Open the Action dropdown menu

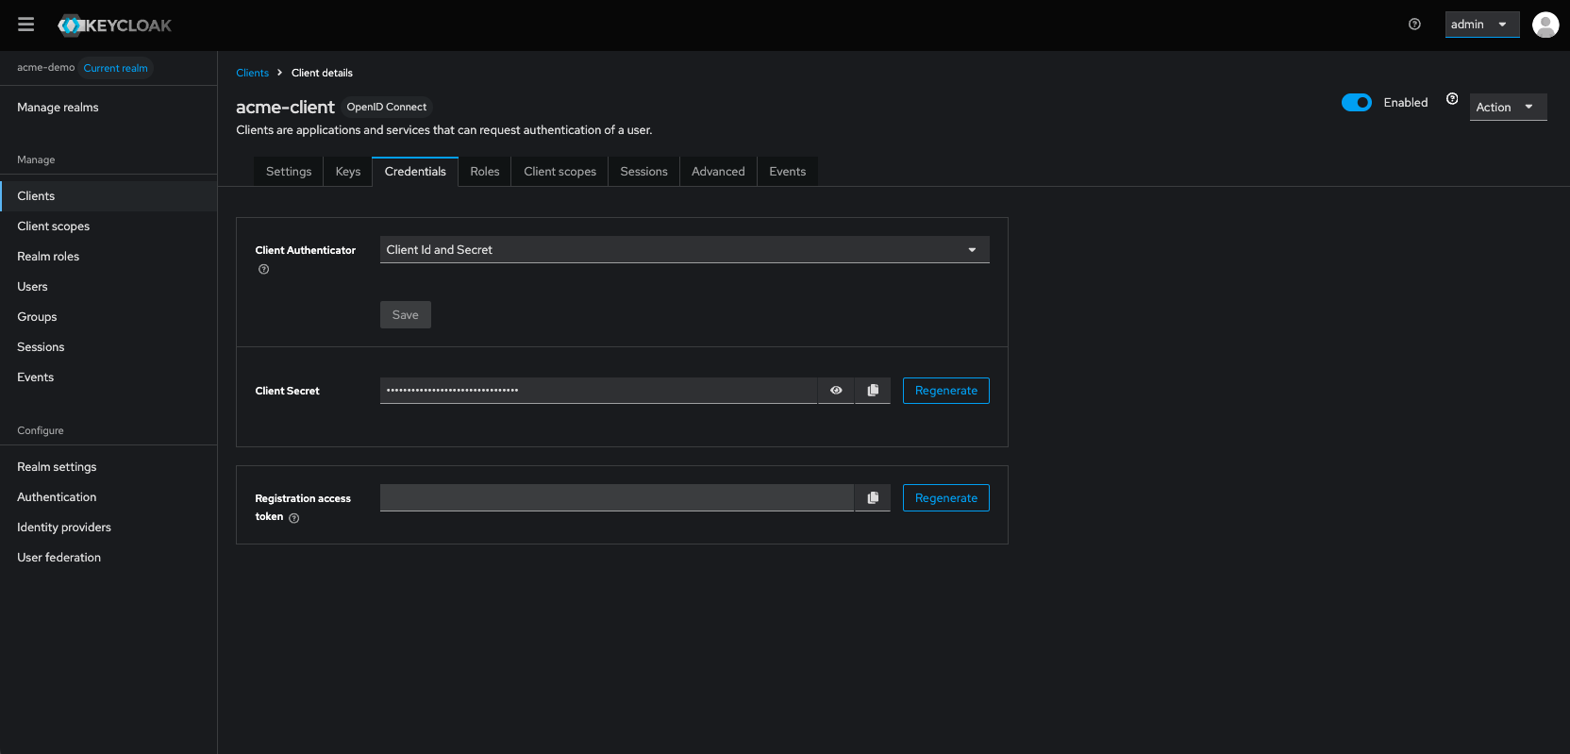point(1508,107)
